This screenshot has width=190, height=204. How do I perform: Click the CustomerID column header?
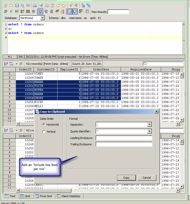click(46, 69)
